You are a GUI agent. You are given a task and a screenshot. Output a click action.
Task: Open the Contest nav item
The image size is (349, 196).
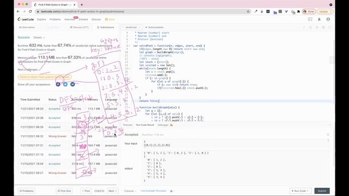click(83, 20)
